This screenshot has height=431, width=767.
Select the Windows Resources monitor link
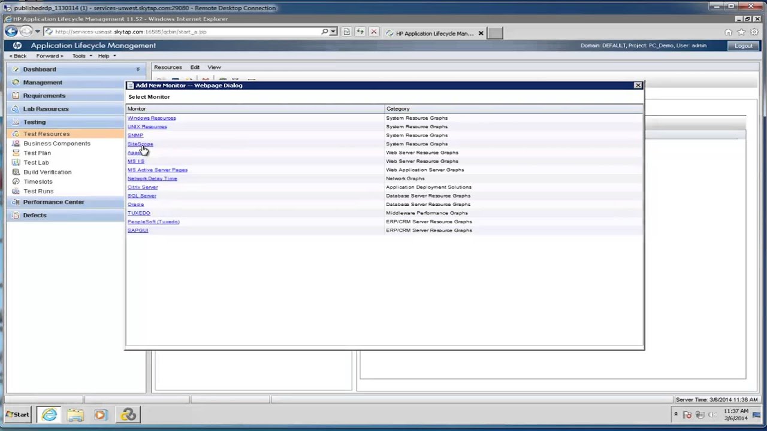pyautogui.click(x=152, y=119)
